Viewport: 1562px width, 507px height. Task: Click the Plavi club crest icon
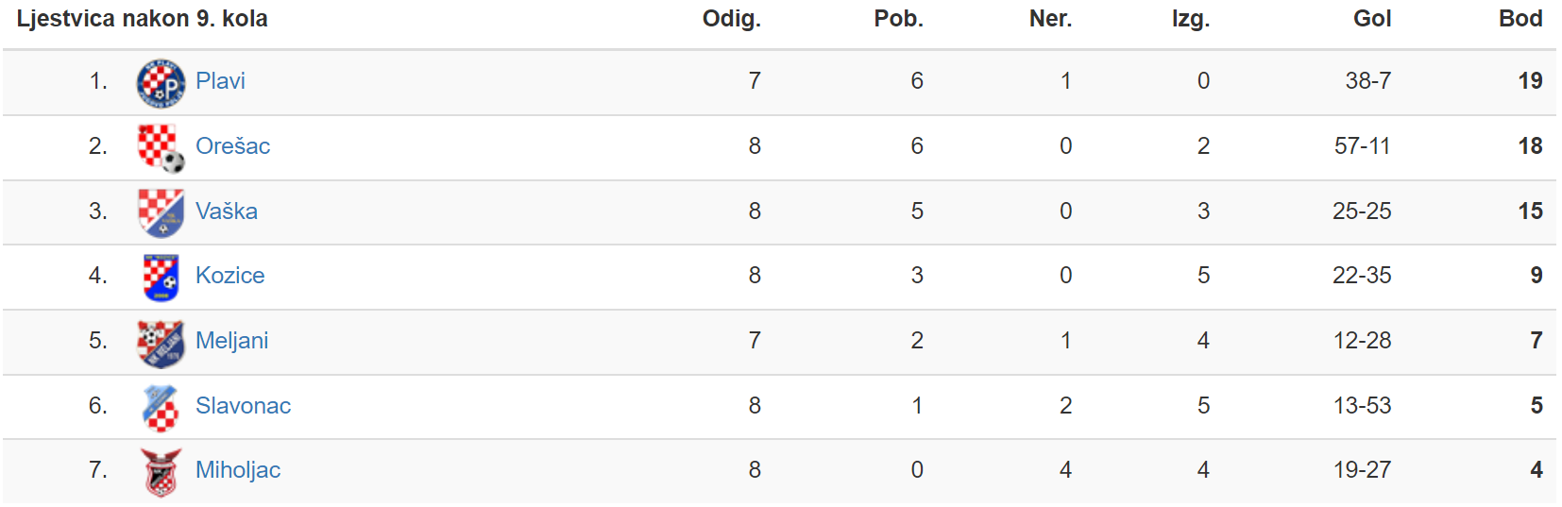(x=161, y=82)
